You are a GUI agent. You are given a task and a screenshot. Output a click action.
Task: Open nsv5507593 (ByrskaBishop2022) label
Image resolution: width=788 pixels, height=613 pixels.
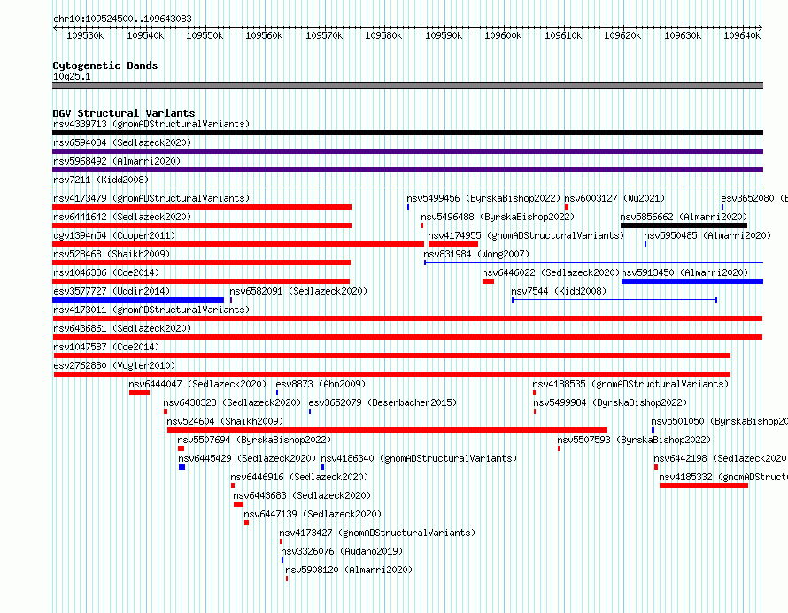(x=634, y=440)
